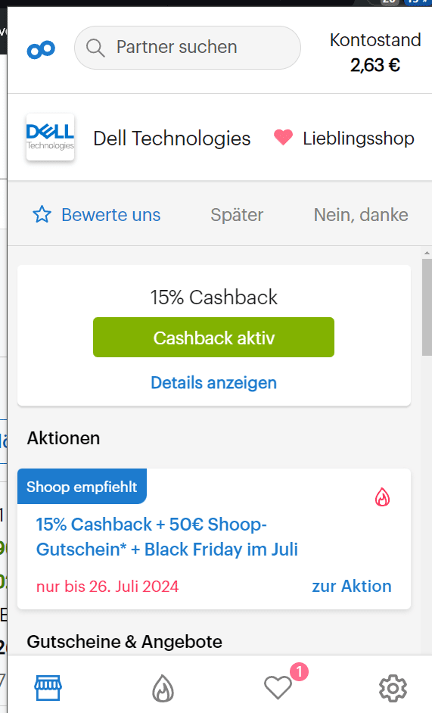Open the shop tab in bottom bar
The height and width of the screenshot is (713, 432).
coord(48,687)
